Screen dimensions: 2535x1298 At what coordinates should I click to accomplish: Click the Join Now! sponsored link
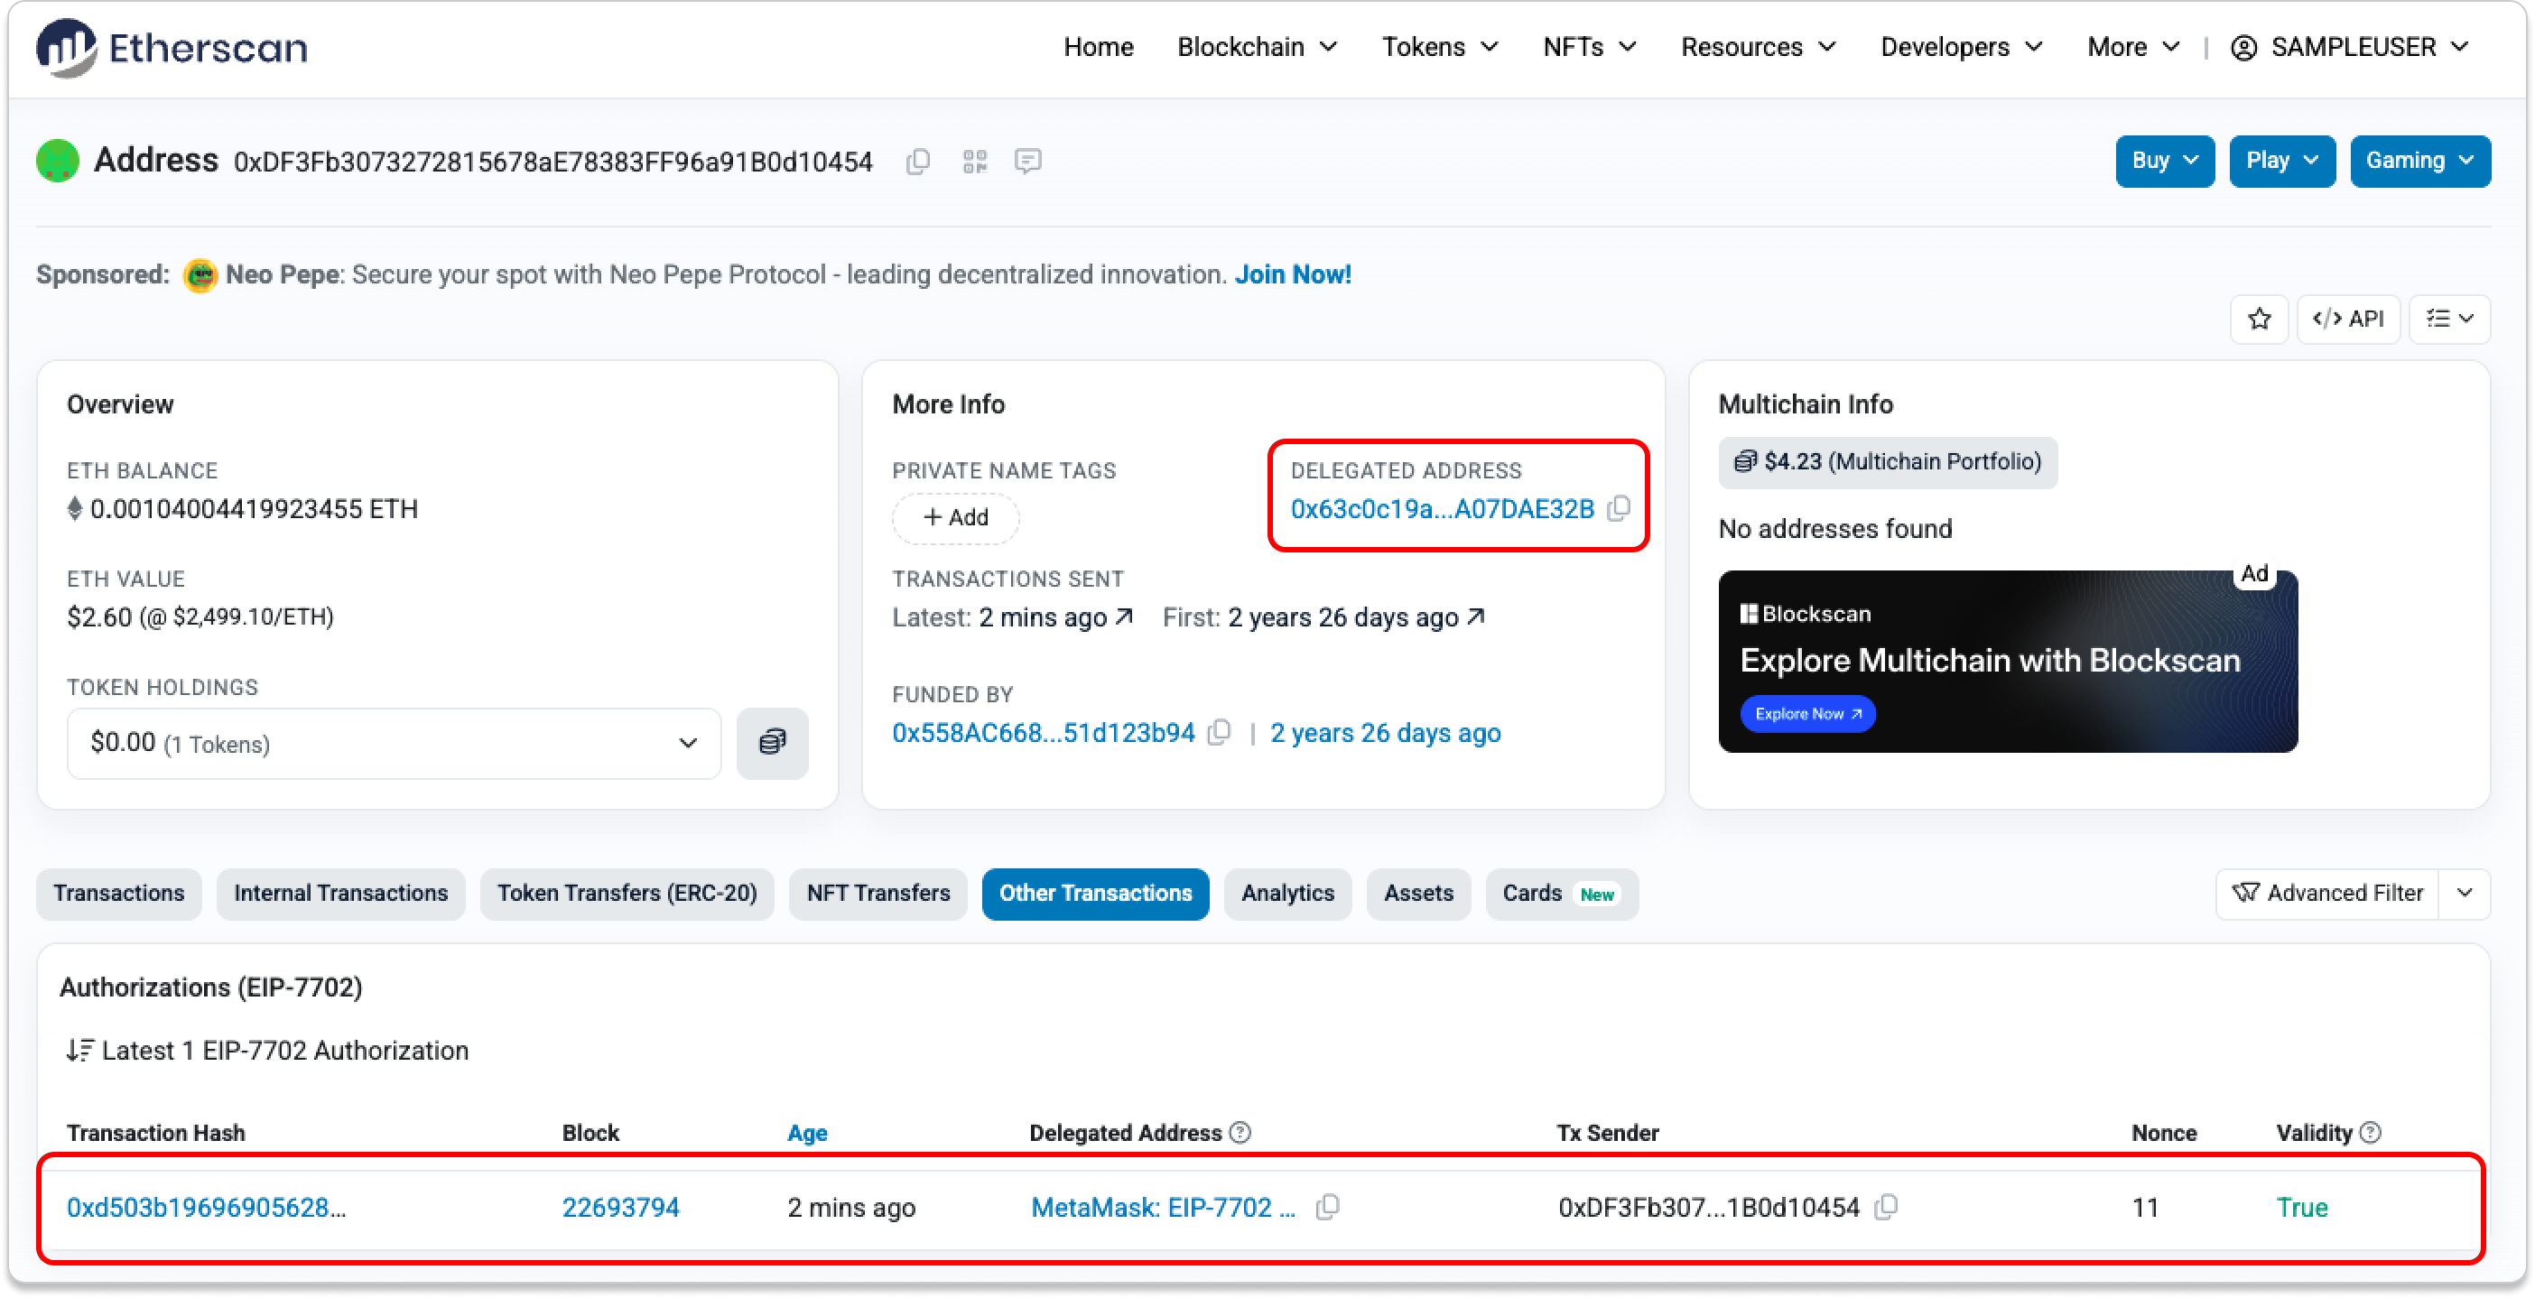click(1293, 274)
